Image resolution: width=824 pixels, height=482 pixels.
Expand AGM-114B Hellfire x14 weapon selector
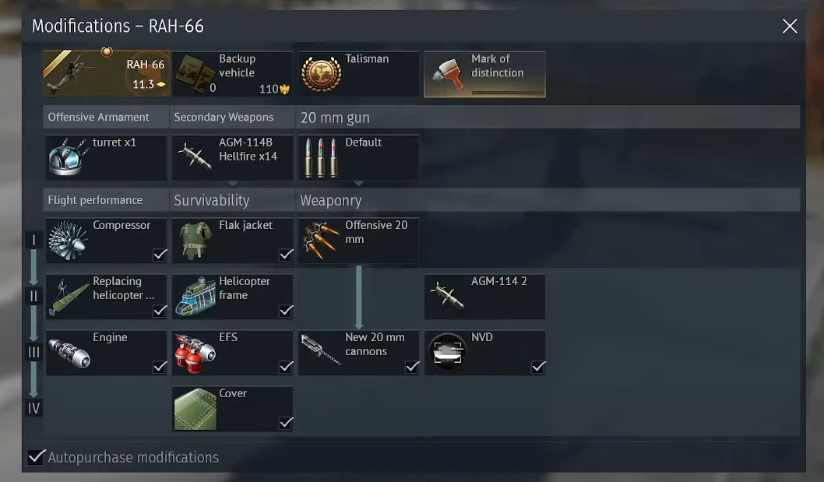pos(233,158)
